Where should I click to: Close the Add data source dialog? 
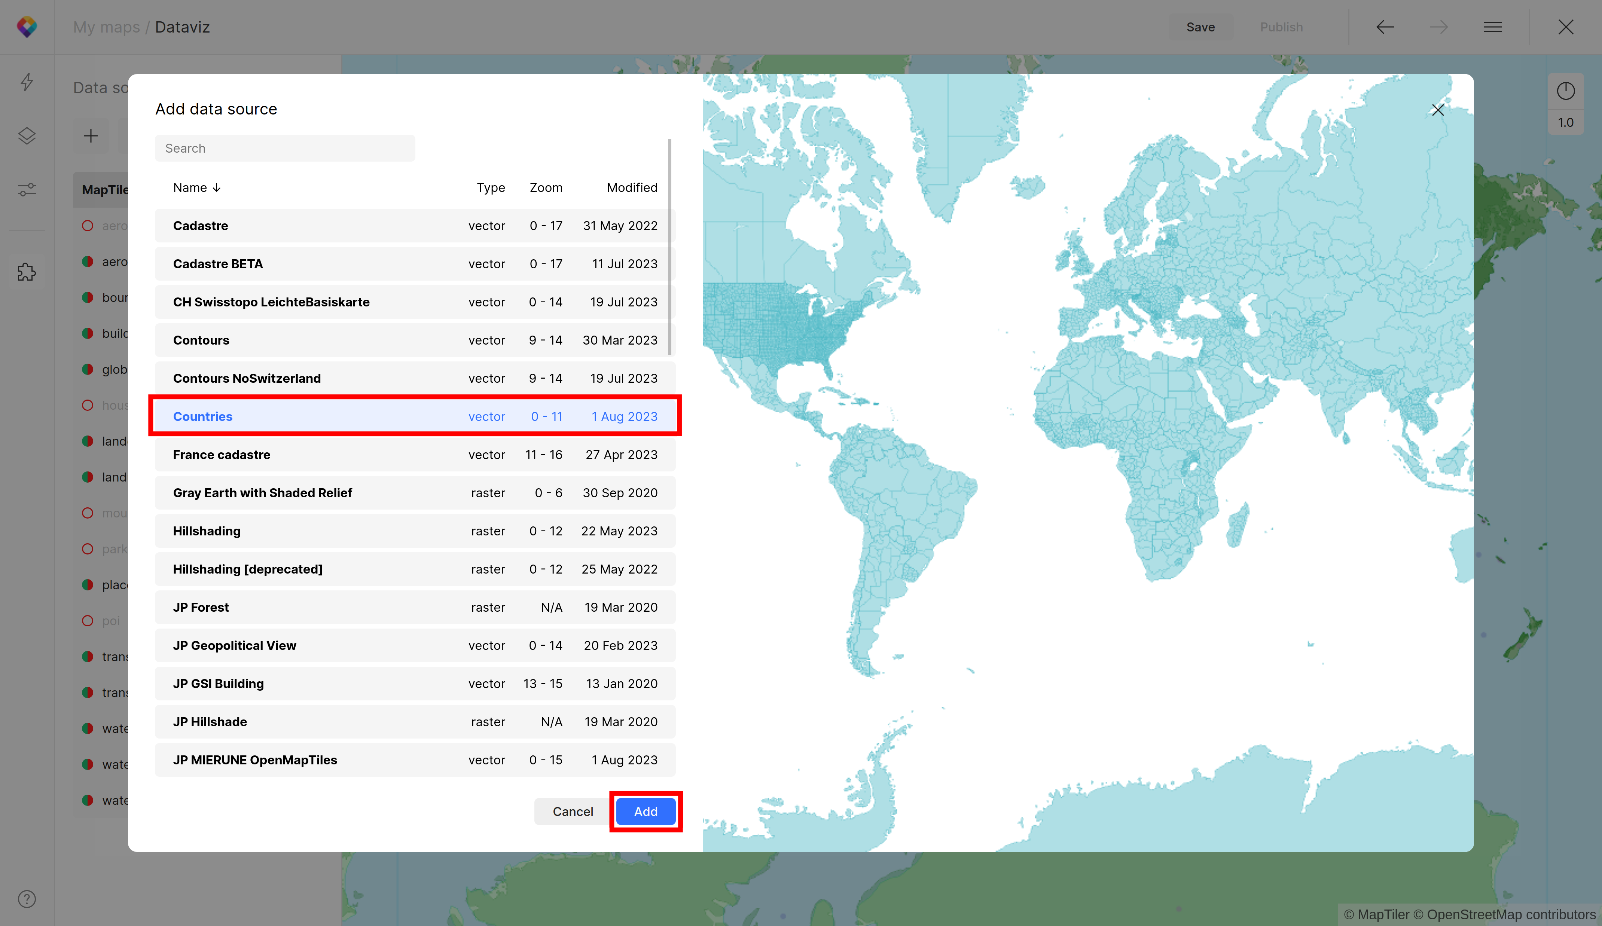(1437, 110)
